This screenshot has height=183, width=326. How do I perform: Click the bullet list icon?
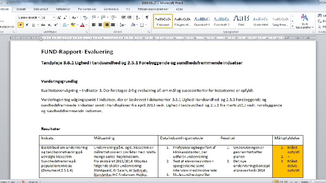94,17
